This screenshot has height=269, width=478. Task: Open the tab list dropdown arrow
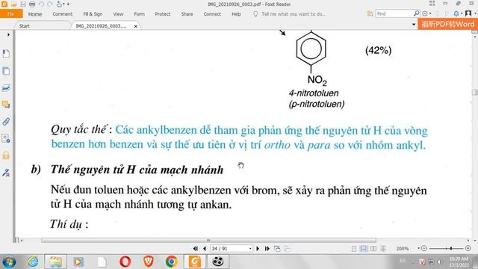(x=414, y=25)
